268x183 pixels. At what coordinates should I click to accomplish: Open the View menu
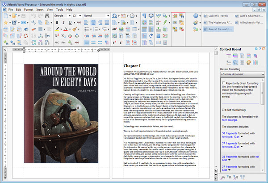pyautogui.click(x=50, y=9)
